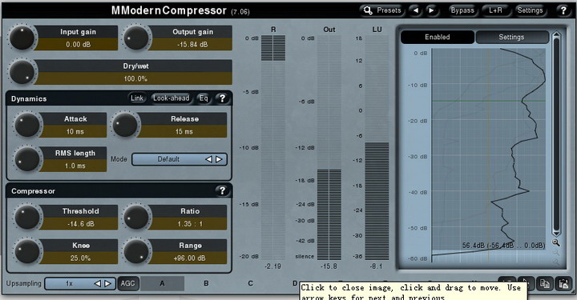Edit the Ratio value 1.35 : 1
Viewport: 577px width, 300px height.
coord(189,224)
